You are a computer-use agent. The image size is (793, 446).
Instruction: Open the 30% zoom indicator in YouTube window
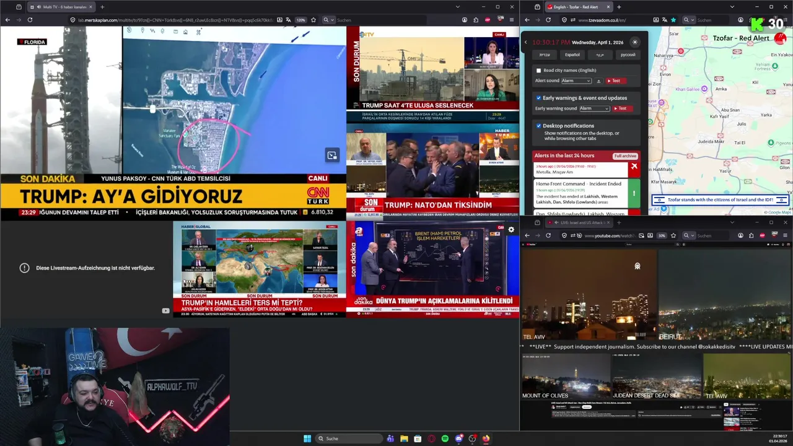pos(662,235)
